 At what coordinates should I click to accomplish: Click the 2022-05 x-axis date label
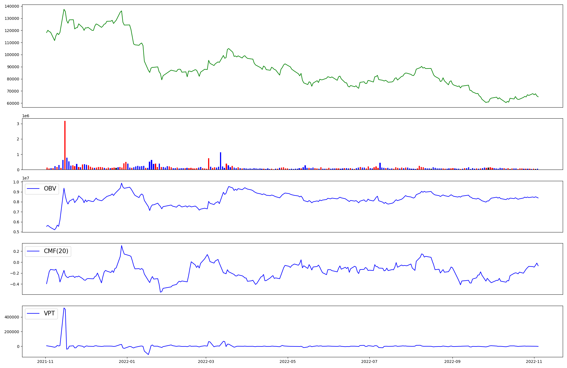point(288,361)
